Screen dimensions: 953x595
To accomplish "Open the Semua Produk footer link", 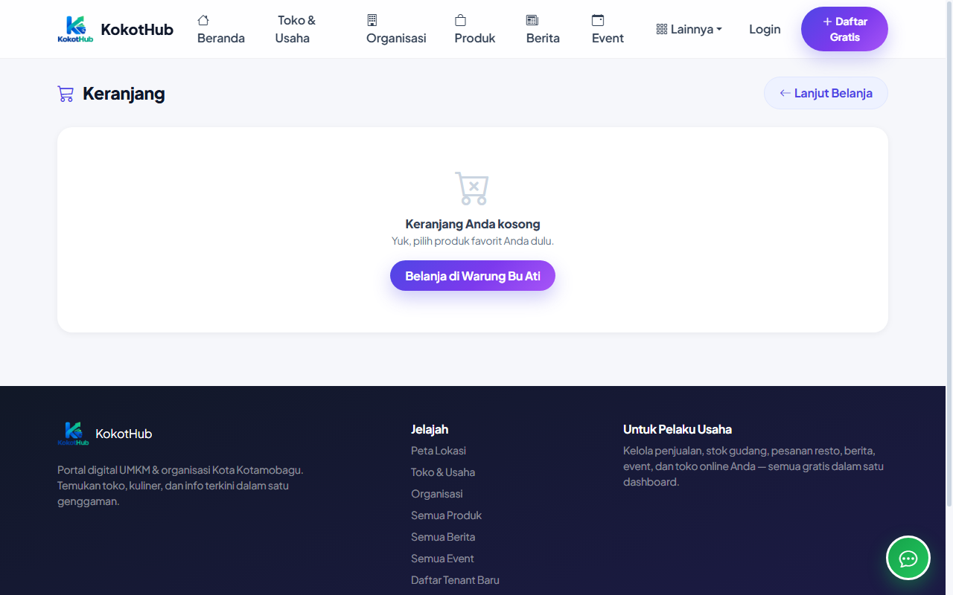I will pos(447,515).
